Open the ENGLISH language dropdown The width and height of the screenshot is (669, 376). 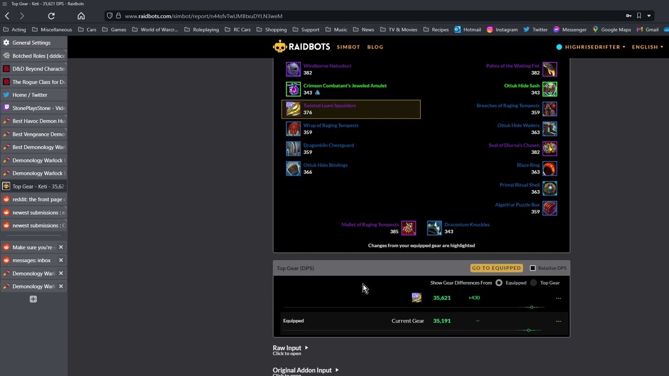click(x=648, y=47)
